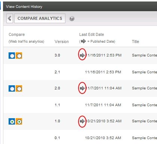Image resolution: width=157 pixels, height=144 pixels.
Task: Click published arrow icon for version 3.0
Action: pos(82,55)
